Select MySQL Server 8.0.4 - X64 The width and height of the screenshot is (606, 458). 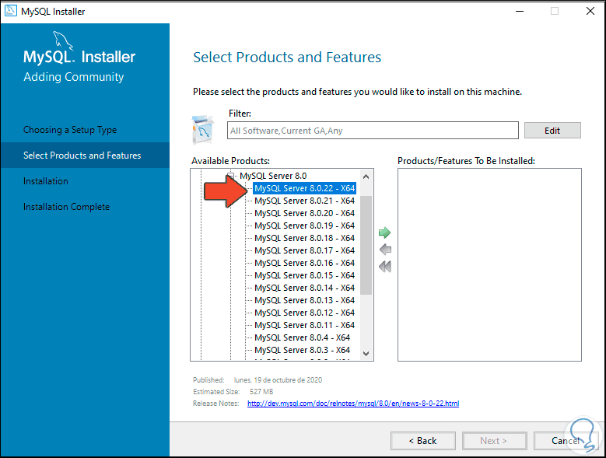(x=303, y=337)
